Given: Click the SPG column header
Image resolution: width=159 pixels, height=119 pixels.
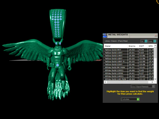Looking at the screenshot, I should 151,46.
